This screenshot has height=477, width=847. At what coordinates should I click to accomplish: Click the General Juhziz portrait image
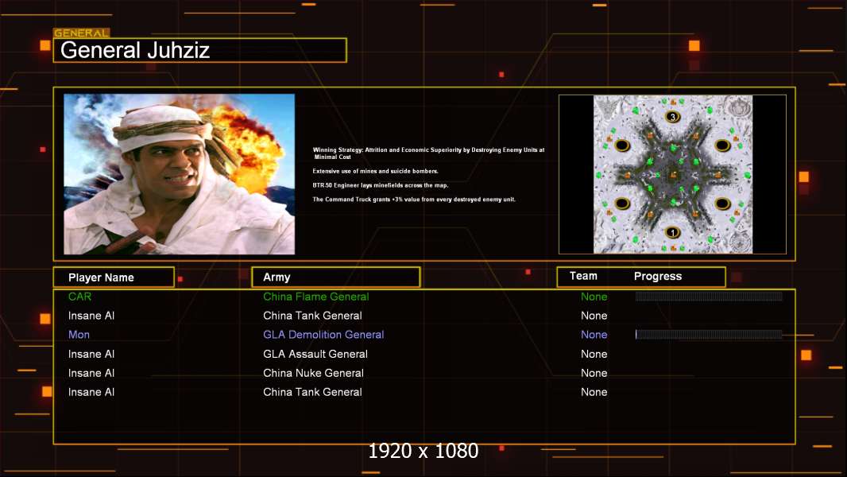[180, 174]
